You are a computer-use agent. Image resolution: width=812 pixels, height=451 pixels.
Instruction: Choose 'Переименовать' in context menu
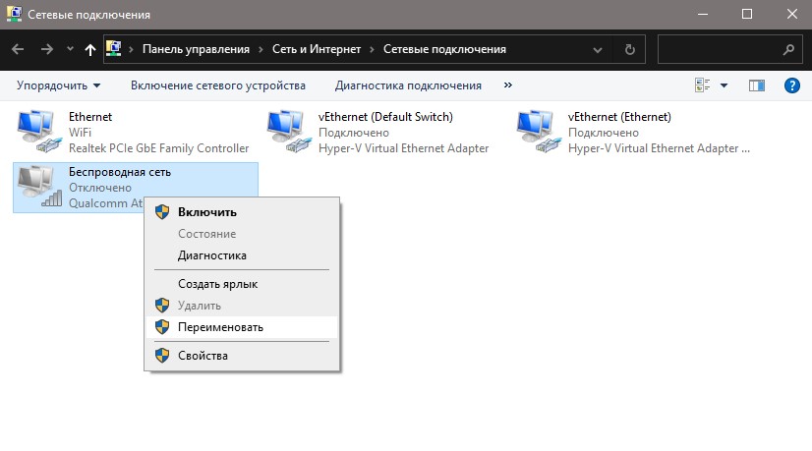coord(242,327)
